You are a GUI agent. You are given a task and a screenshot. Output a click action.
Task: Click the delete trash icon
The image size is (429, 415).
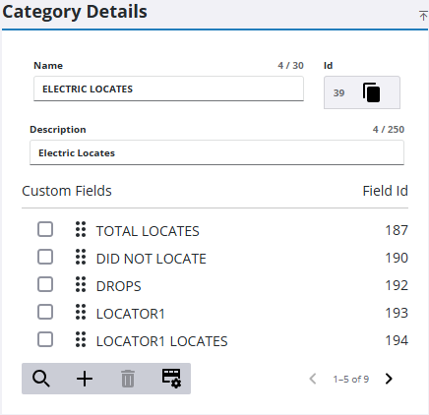click(128, 379)
